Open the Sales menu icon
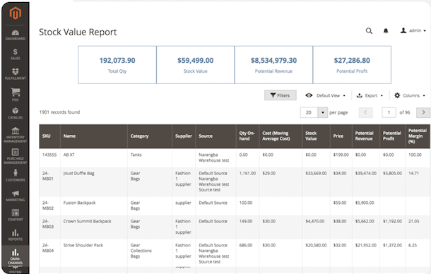The image size is (431, 274). click(x=15, y=54)
